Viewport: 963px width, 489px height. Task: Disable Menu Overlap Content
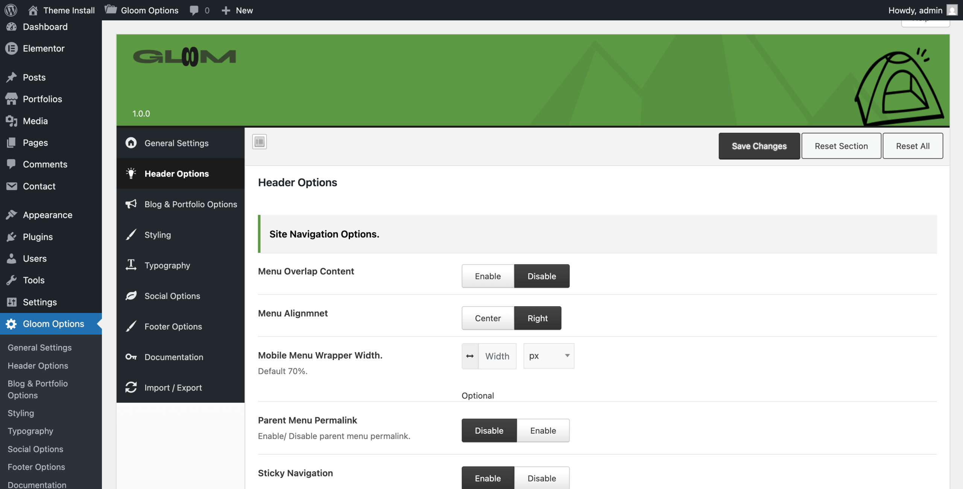(x=542, y=276)
